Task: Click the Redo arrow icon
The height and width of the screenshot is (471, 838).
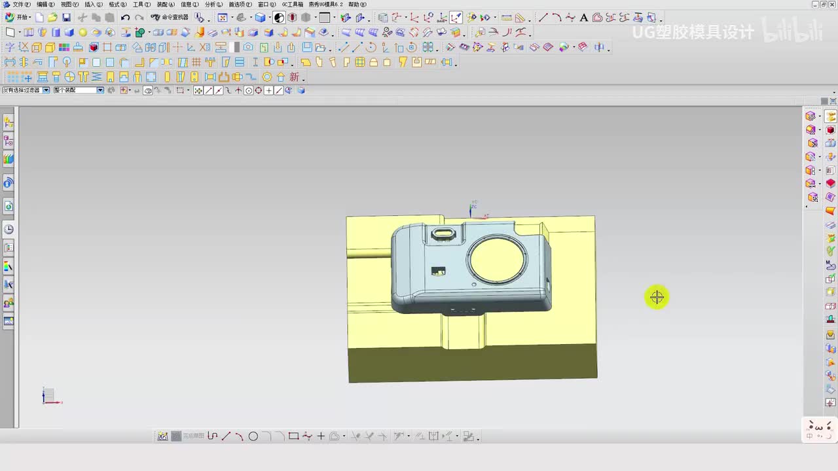Action: click(139, 18)
